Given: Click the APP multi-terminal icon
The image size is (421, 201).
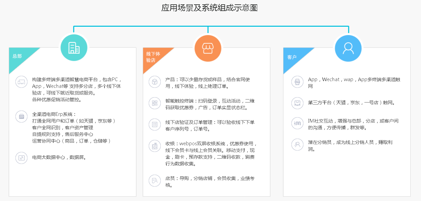Looking at the screenshot, I should click(297, 82).
